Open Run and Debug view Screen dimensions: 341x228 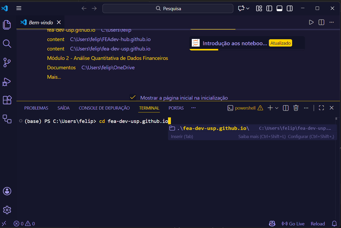pos(7,82)
